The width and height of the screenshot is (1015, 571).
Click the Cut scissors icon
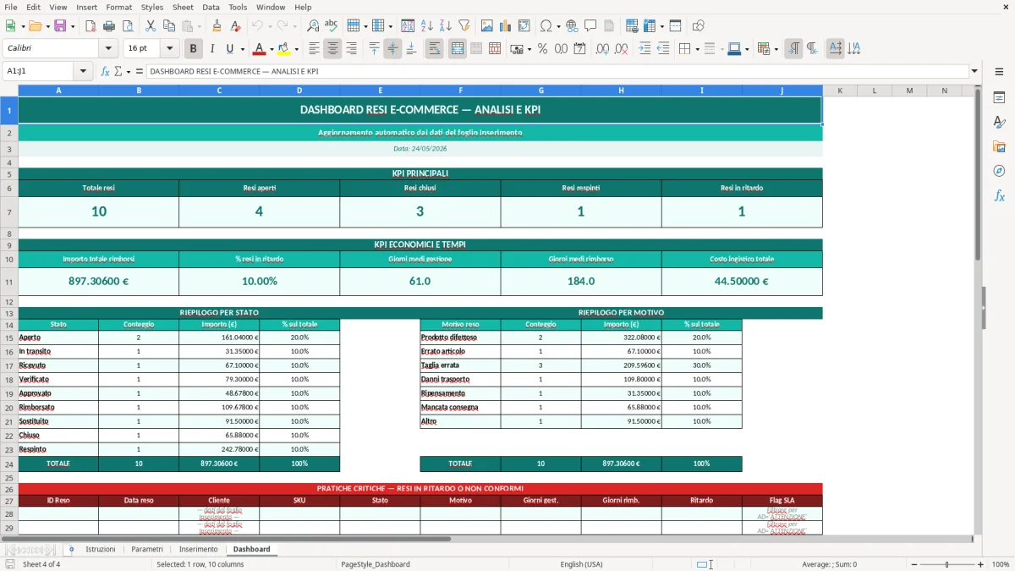pos(151,26)
